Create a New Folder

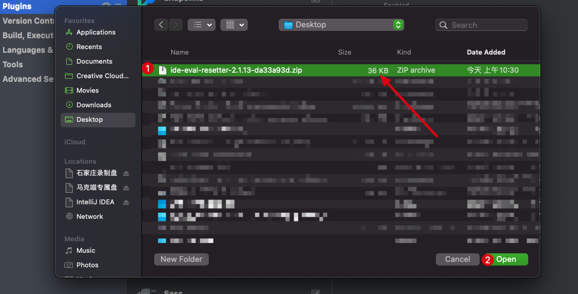click(182, 259)
